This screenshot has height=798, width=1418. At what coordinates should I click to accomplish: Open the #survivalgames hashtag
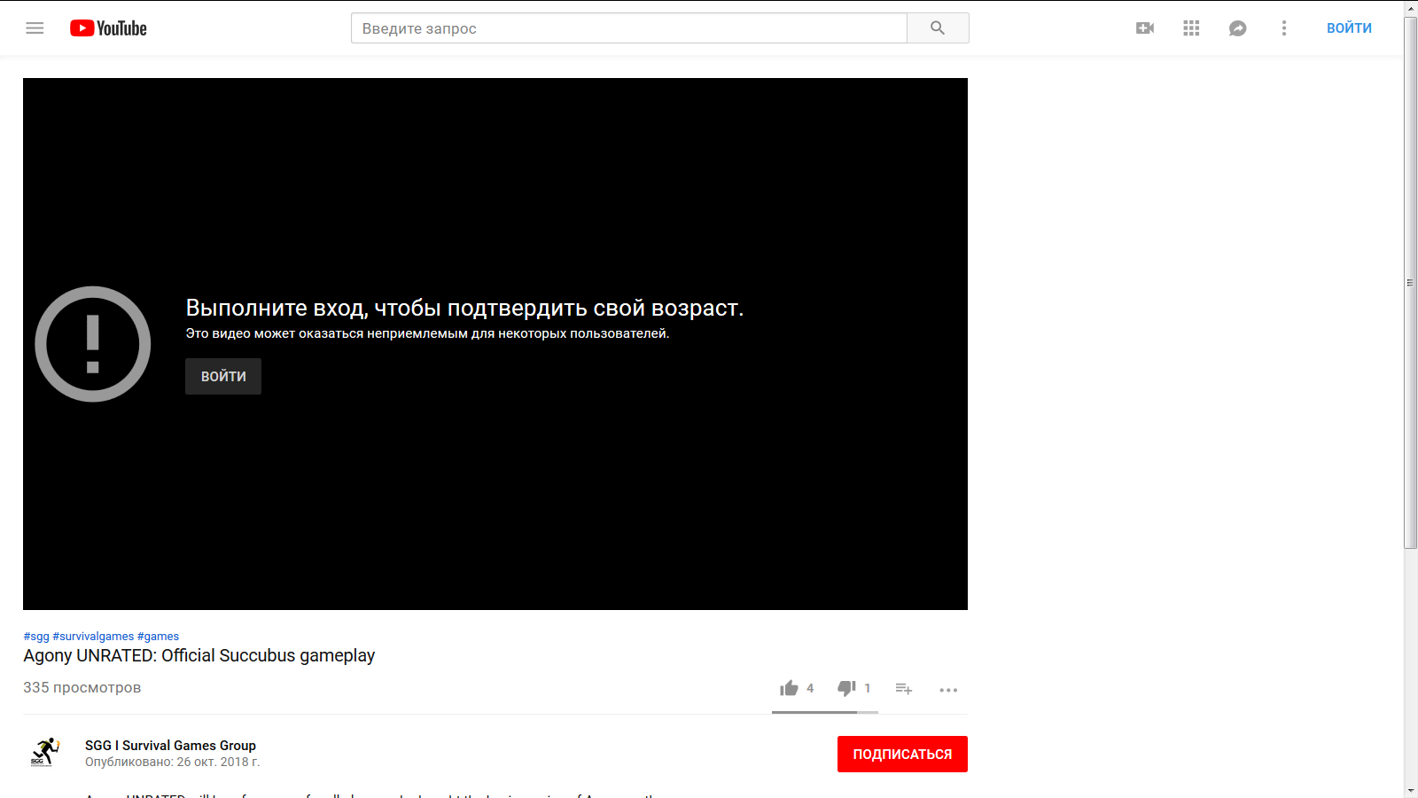[x=93, y=637]
